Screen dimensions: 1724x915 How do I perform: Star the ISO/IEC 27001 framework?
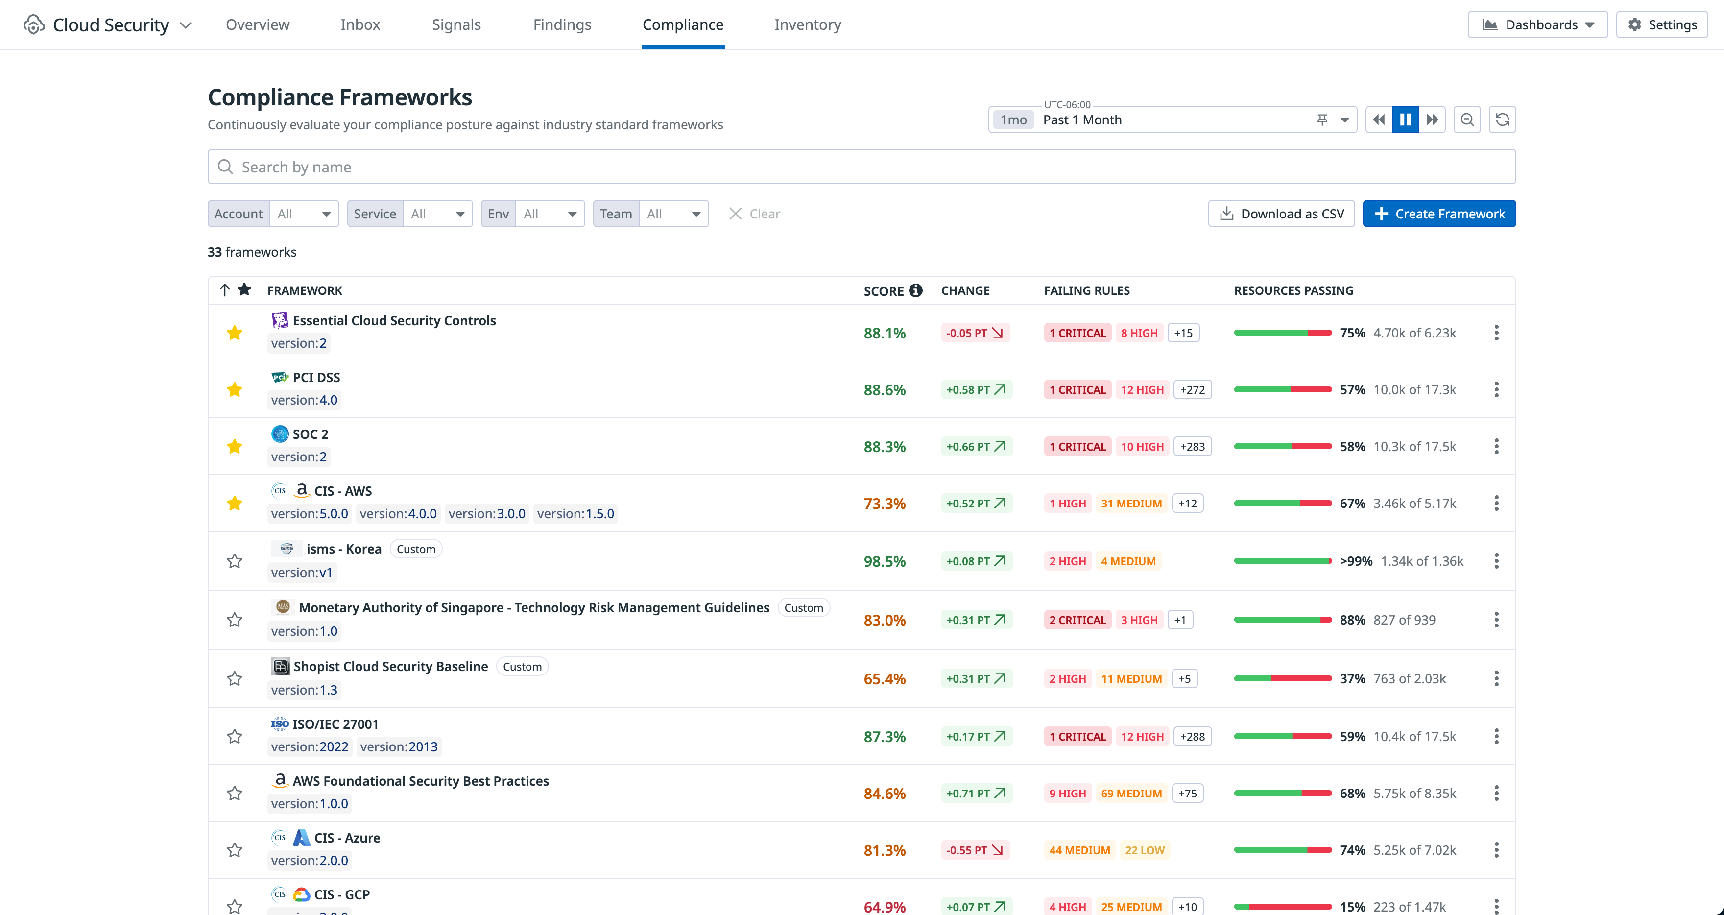click(234, 736)
